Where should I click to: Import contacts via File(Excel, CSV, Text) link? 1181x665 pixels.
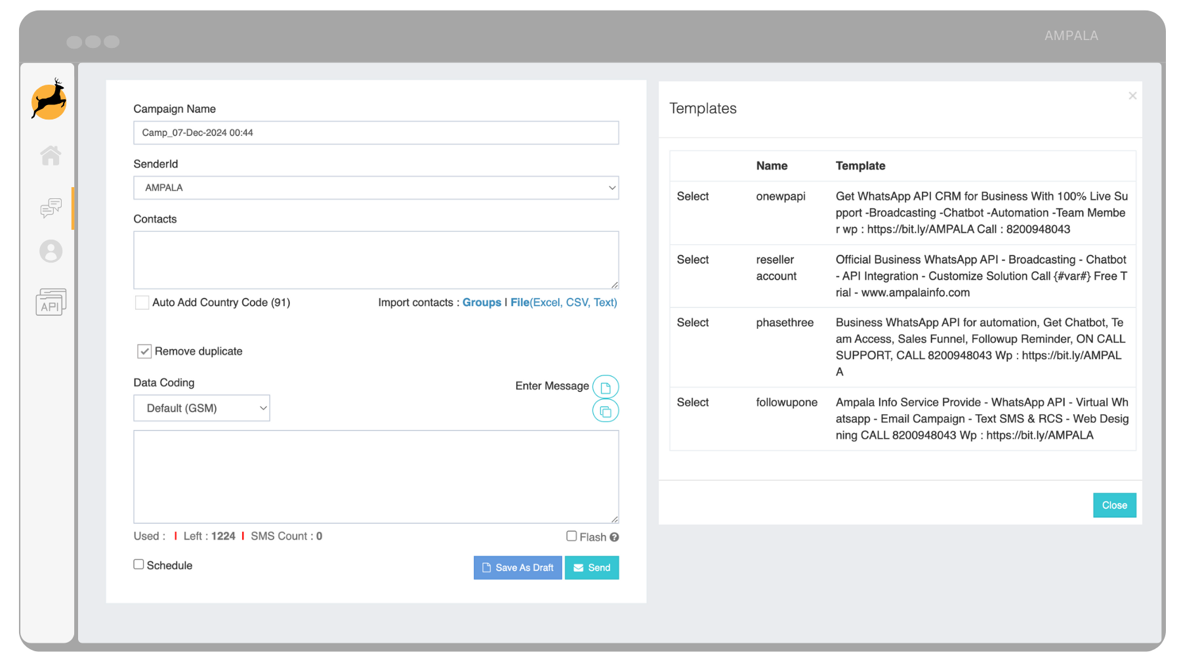point(564,303)
